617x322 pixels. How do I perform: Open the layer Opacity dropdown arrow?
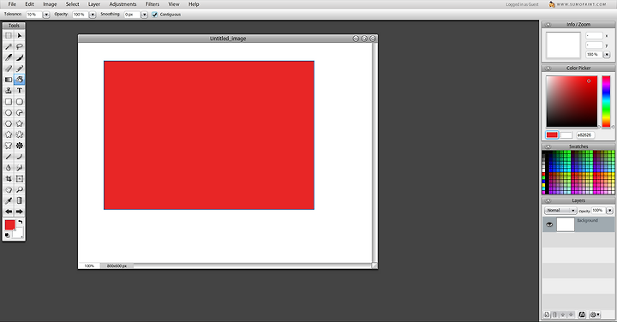[609, 211]
